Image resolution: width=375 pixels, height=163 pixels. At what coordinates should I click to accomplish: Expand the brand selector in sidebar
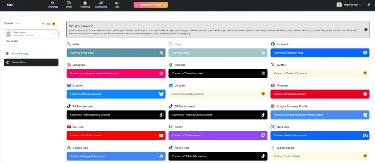click(31, 34)
